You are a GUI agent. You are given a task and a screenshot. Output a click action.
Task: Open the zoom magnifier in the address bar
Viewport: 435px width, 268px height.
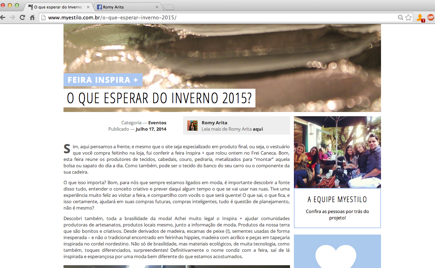400,17
